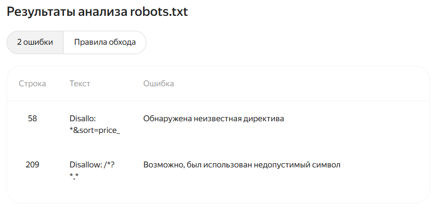
Task: Click the "Строка" column header
Action: tap(32, 83)
